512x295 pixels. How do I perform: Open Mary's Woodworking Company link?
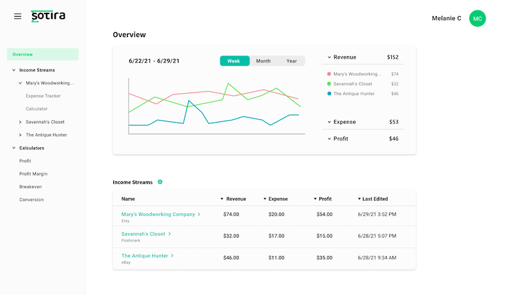pyautogui.click(x=161, y=215)
